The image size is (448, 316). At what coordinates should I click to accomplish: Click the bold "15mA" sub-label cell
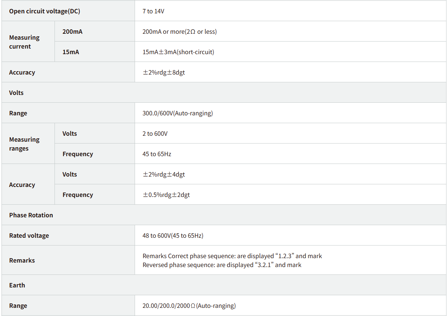click(x=71, y=52)
